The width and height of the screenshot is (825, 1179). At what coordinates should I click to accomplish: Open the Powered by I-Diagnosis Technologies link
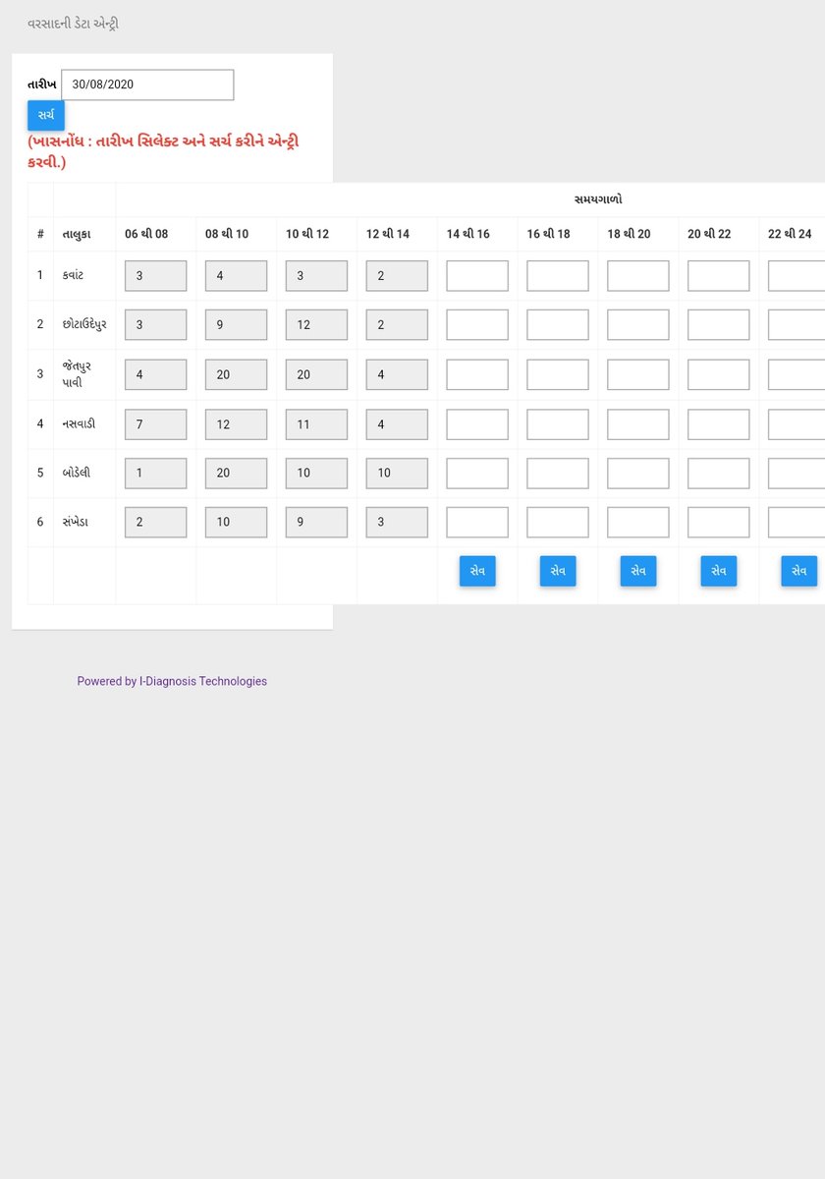(x=172, y=681)
